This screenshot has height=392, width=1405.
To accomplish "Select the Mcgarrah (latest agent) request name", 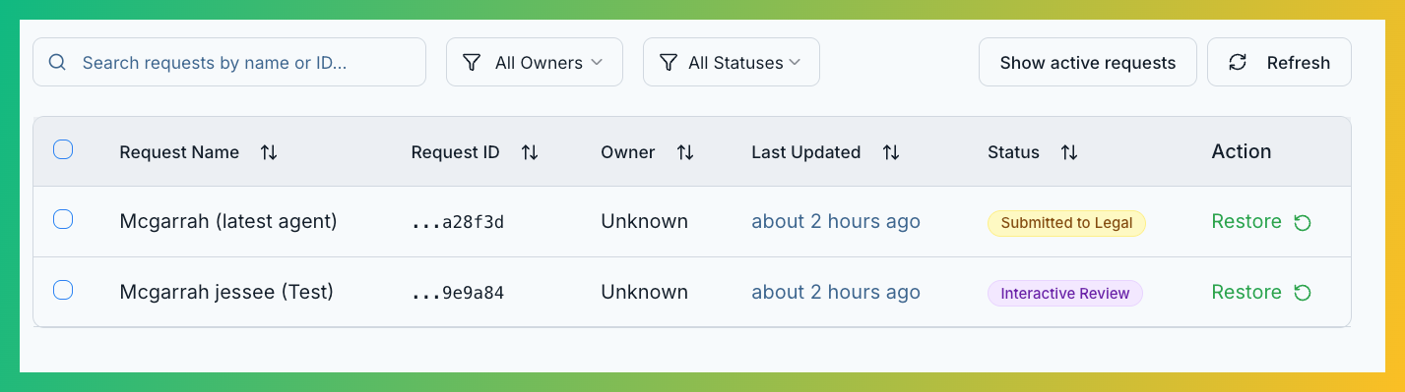I will [x=228, y=222].
